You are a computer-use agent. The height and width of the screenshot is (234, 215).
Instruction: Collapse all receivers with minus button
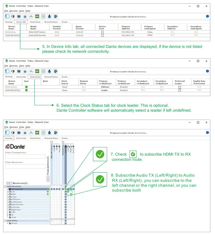click(11, 183)
